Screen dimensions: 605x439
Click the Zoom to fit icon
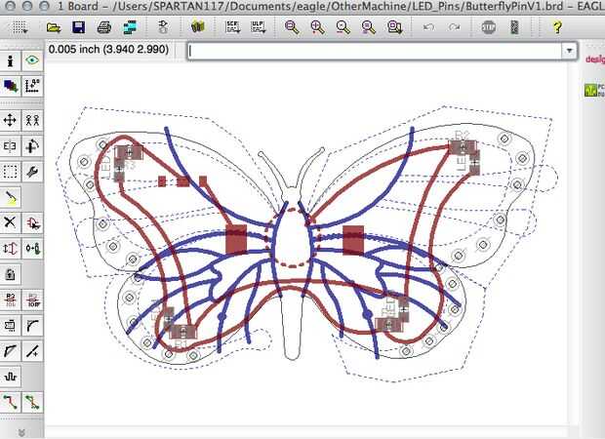click(292, 27)
